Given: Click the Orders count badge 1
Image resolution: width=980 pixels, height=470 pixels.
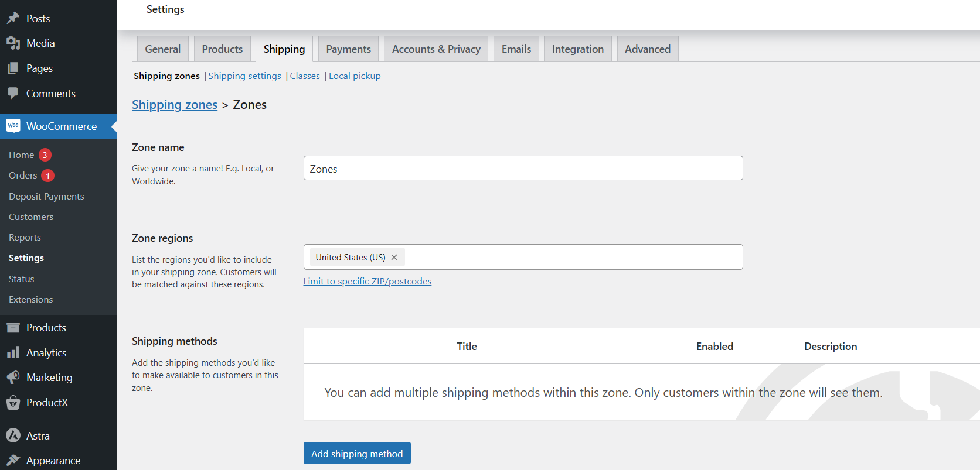Looking at the screenshot, I should (x=48, y=176).
